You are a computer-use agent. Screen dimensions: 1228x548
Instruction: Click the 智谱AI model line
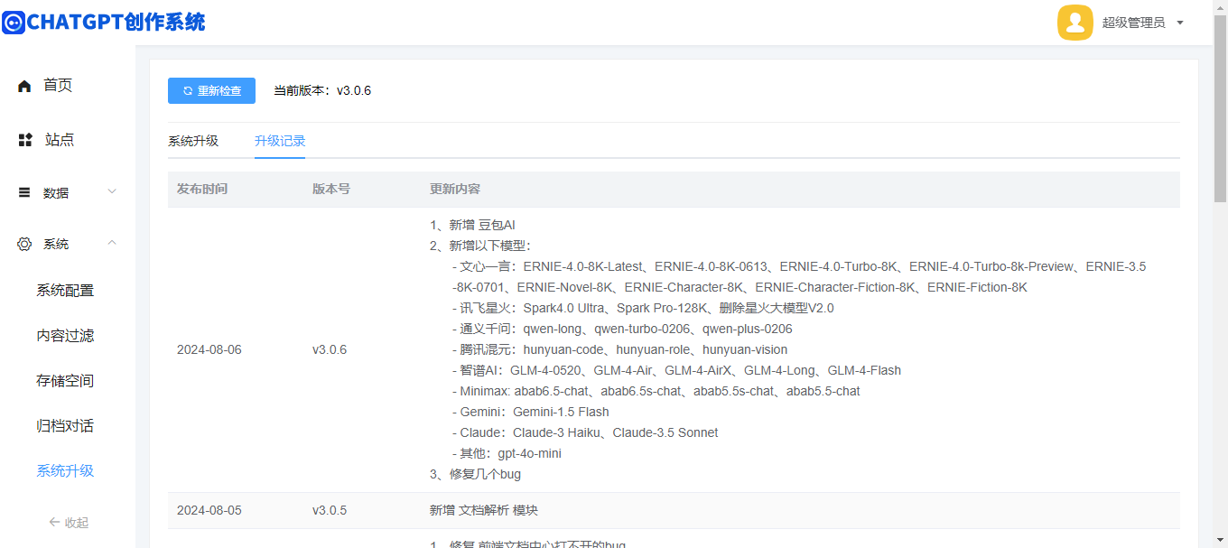click(x=677, y=371)
